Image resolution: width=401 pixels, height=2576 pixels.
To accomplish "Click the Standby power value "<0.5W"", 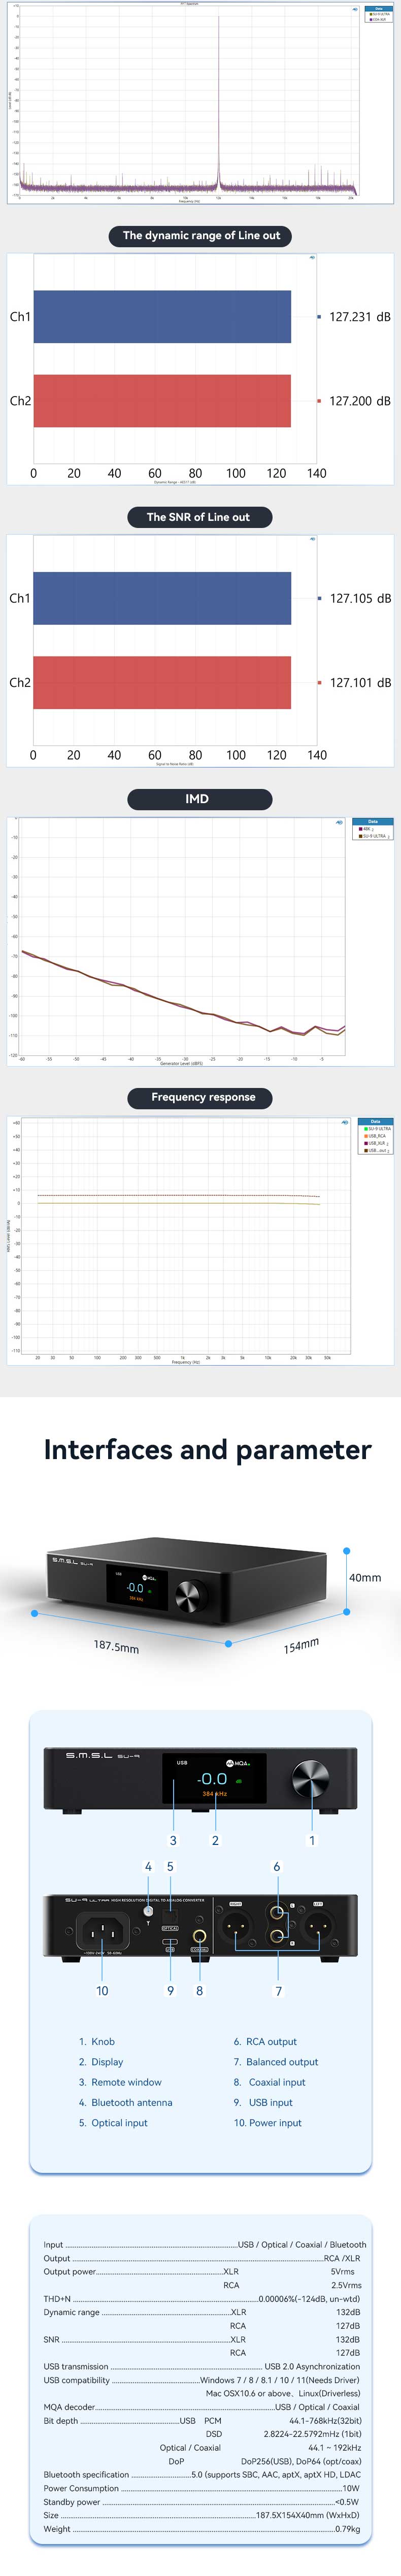I will (347, 2502).
